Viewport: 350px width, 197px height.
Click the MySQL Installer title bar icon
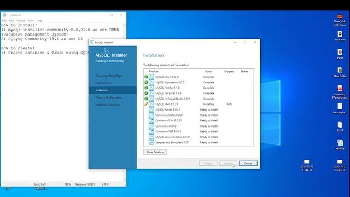92,42
